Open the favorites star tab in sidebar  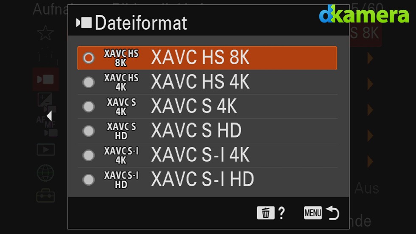(x=45, y=33)
